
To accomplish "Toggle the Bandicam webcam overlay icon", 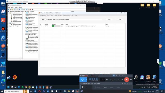I will coord(103,80).
